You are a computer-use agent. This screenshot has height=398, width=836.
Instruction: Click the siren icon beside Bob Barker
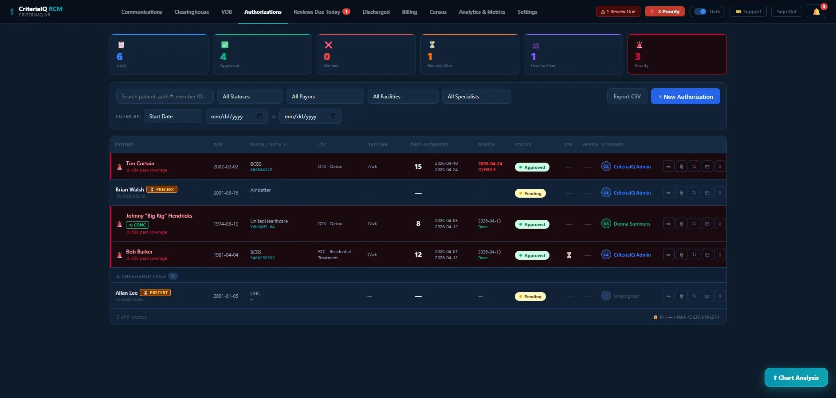click(x=119, y=255)
